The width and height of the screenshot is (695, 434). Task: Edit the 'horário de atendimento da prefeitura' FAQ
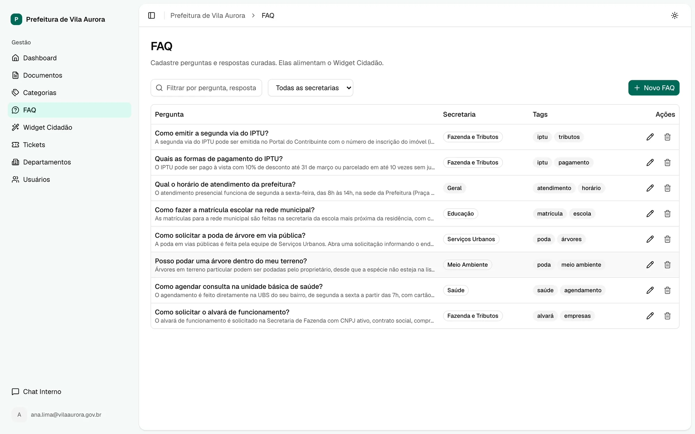650,188
